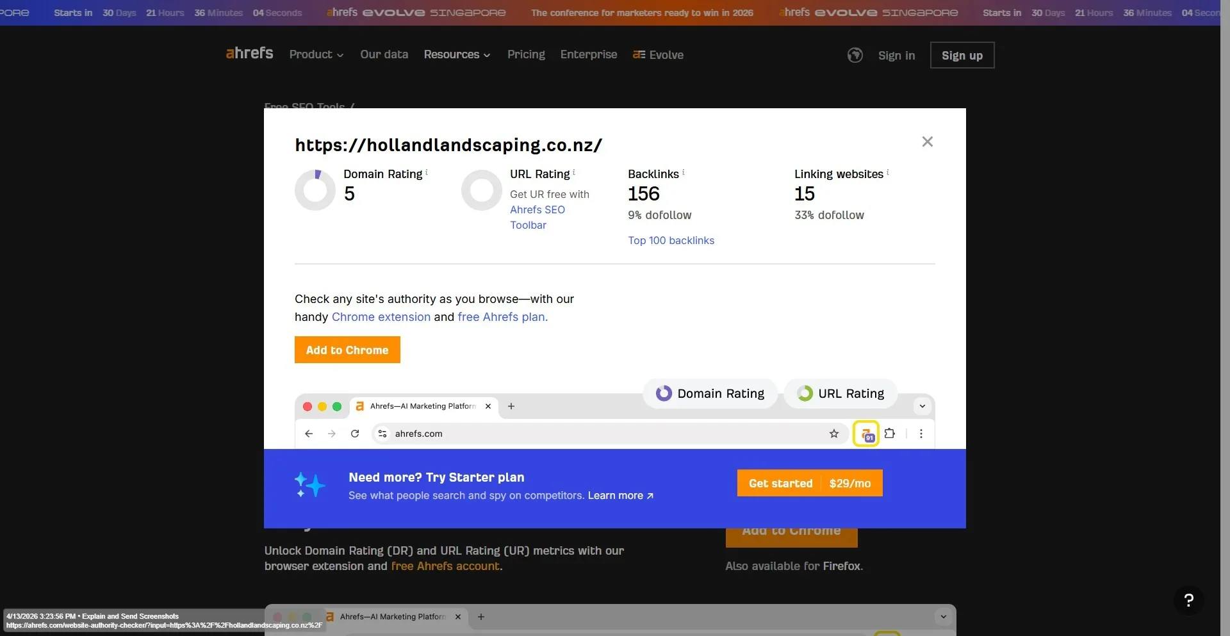Click the conference banner tagline text

(642, 13)
